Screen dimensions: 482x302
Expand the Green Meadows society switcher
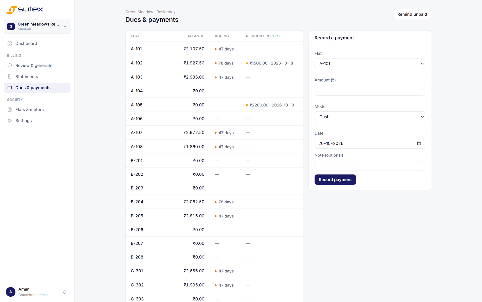pyautogui.click(x=37, y=26)
